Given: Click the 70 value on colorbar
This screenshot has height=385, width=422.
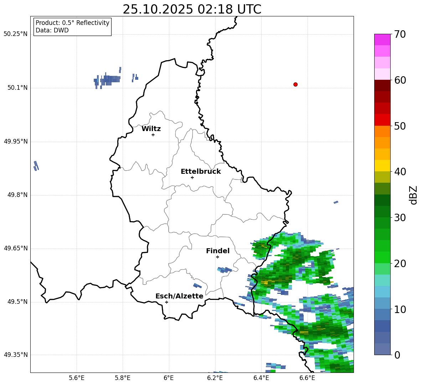Looking at the screenshot, I should (x=400, y=34).
